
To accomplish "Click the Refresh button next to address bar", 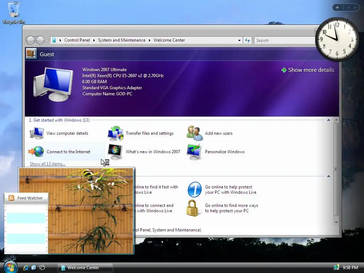I will point(247,41).
